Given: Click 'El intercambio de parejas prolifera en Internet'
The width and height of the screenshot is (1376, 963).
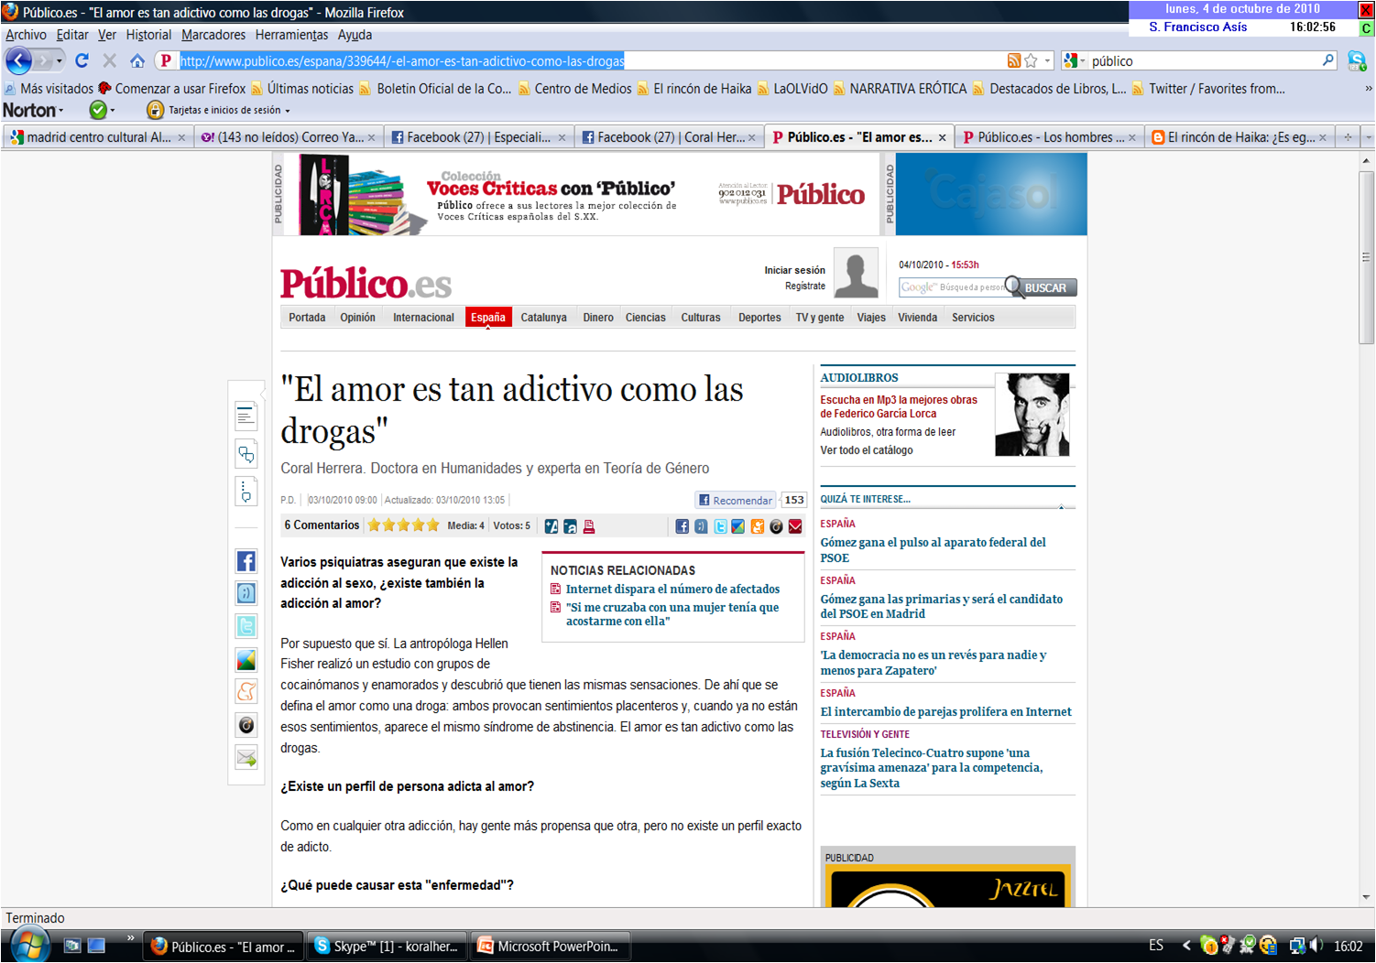Looking at the screenshot, I should [945, 711].
